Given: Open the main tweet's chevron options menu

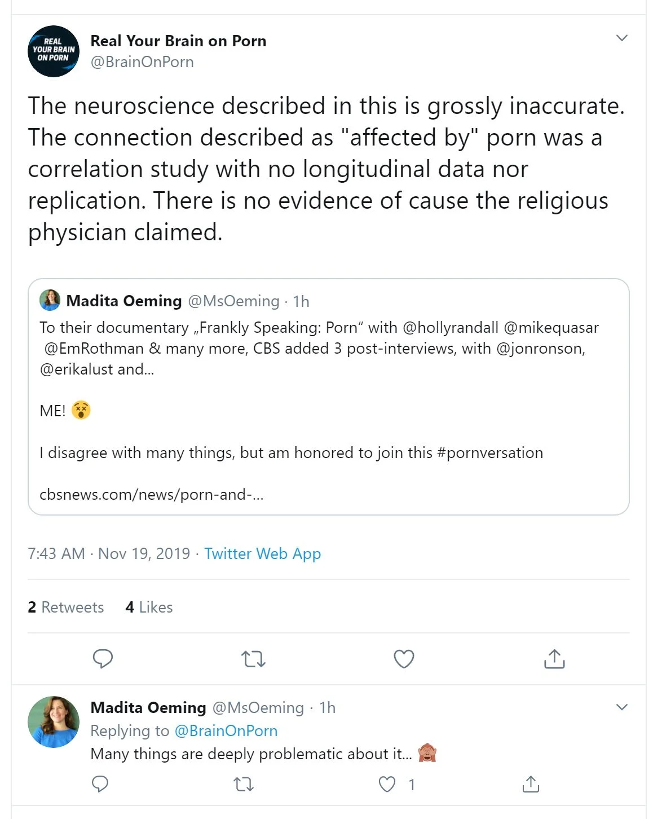Looking at the screenshot, I should [x=621, y=38].
